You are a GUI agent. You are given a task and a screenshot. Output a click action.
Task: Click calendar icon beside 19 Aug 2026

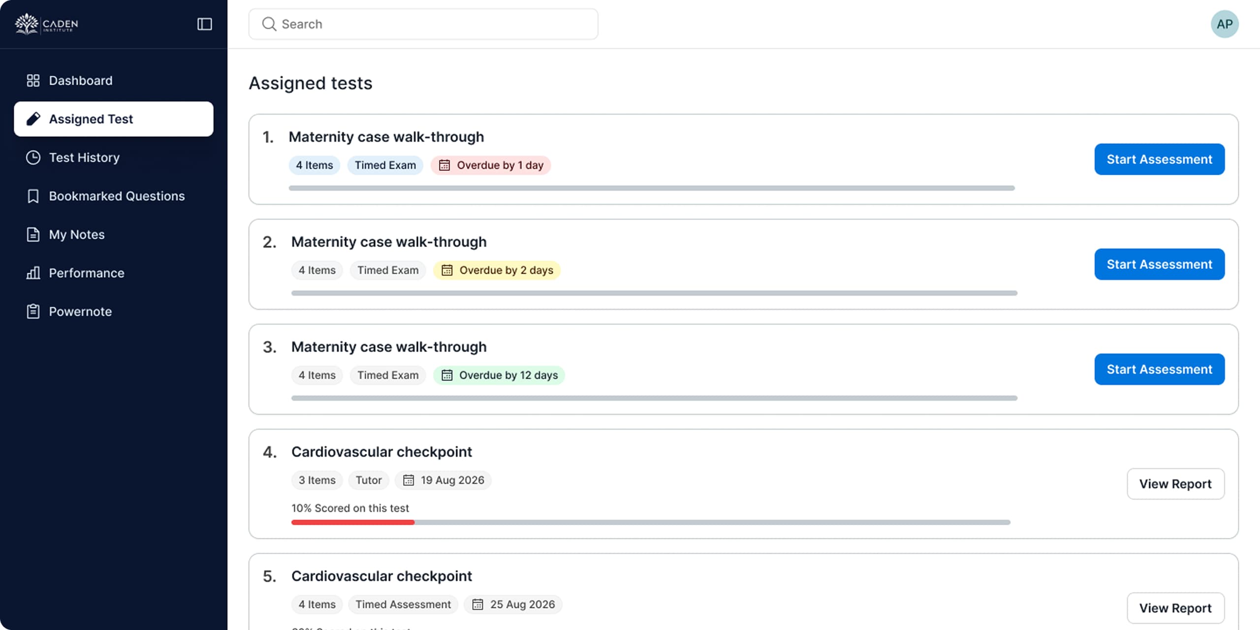tap(409, 480)
